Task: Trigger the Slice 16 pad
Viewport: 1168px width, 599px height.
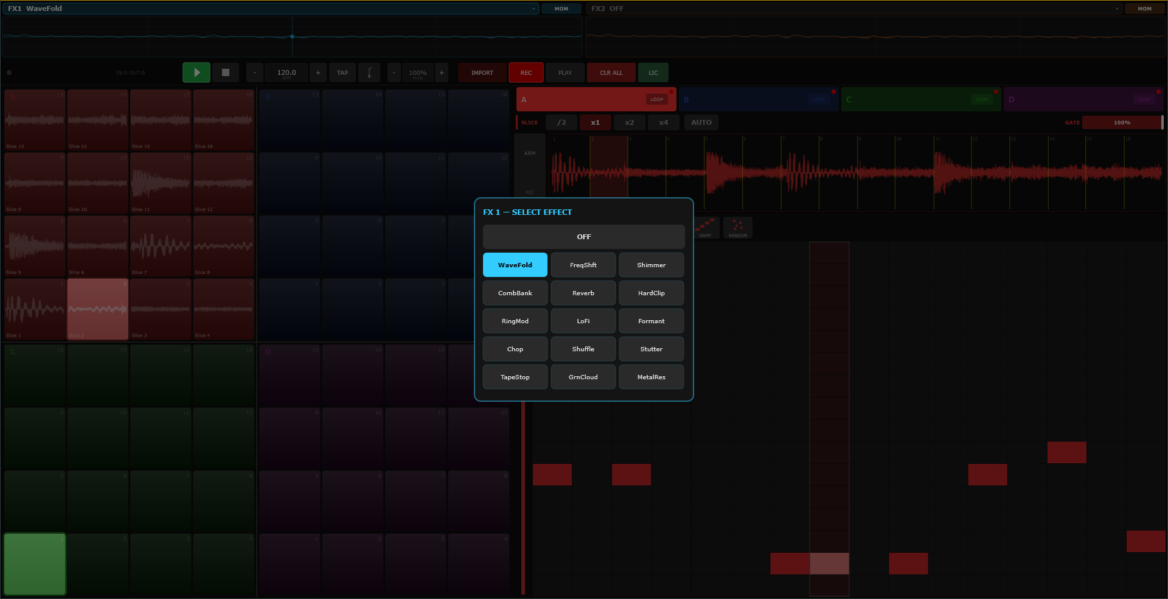Action: (223, 120)
